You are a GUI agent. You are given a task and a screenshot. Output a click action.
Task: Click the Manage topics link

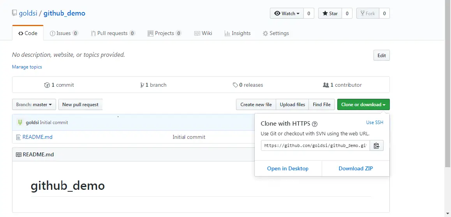coord(27,67)
